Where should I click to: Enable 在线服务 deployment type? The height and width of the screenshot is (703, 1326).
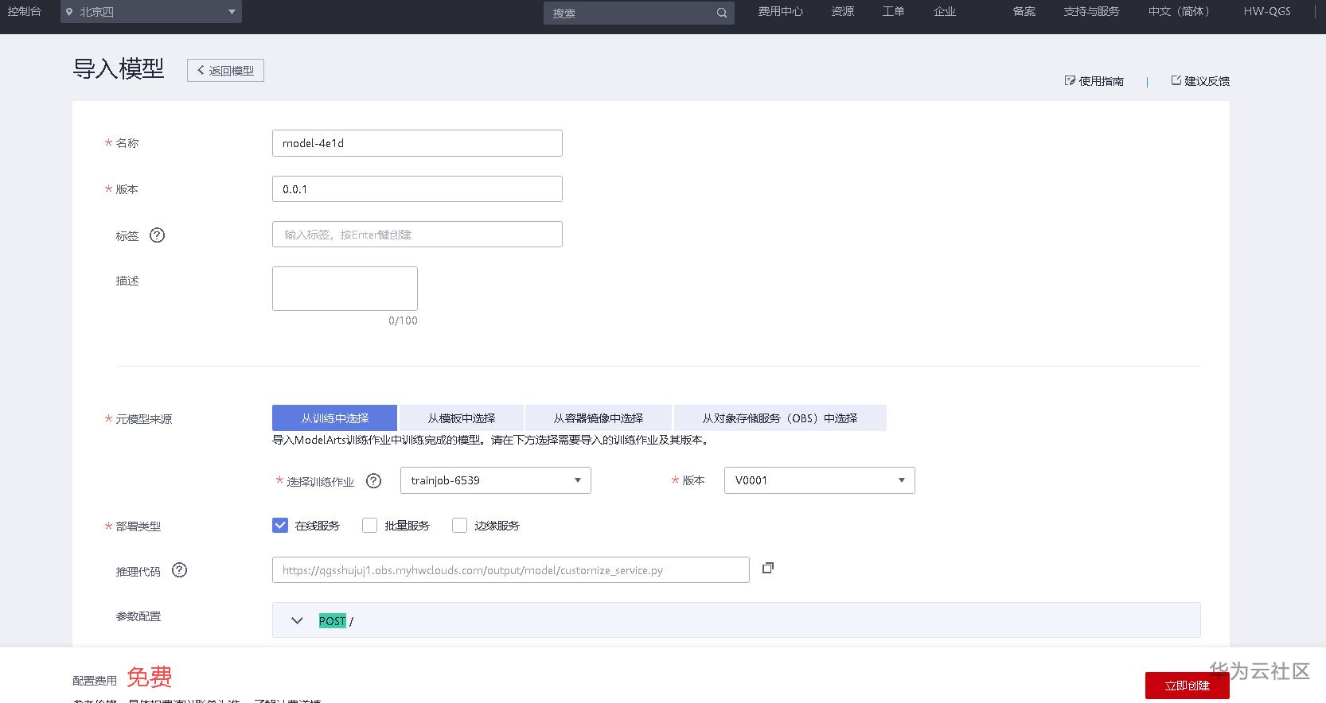pos(280,526)
